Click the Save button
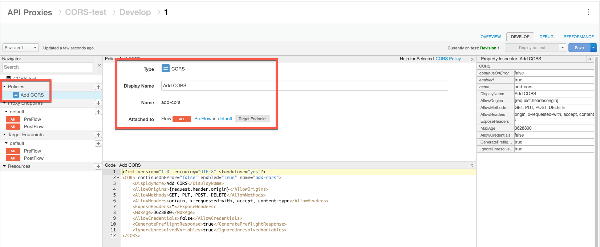 click(x=579, y=48)
